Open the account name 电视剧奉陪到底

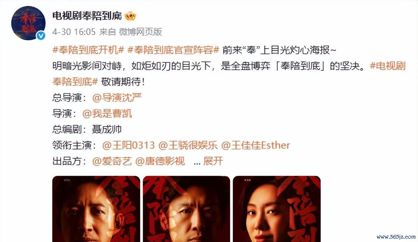click(x=87, y=16)
